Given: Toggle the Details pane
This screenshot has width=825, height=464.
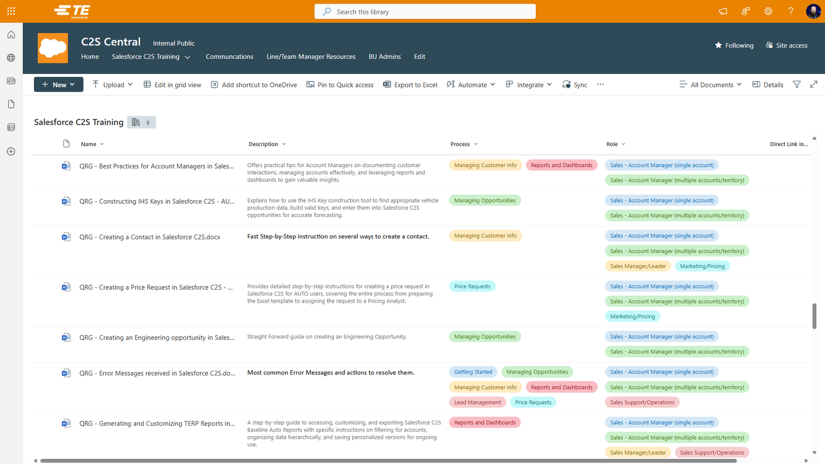Looking at the screenshot, I should pyautogui.click(x=768, y=85).
